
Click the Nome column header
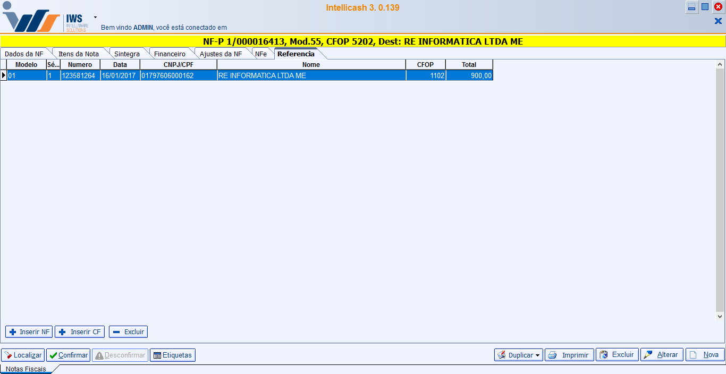[x=311, y=65]
